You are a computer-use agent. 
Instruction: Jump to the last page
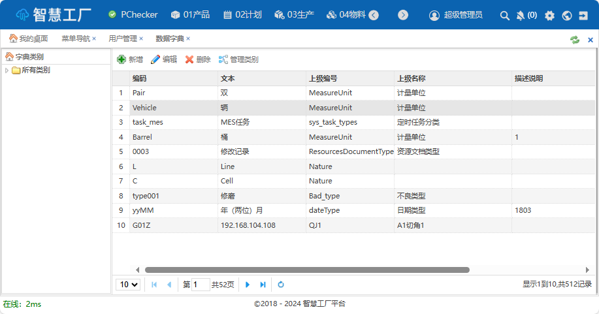click(263, 285)
